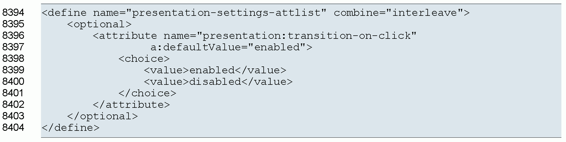Click the closing </attribute> tag
This screenshot has width=566, height=142.
[x=131, y=105]
